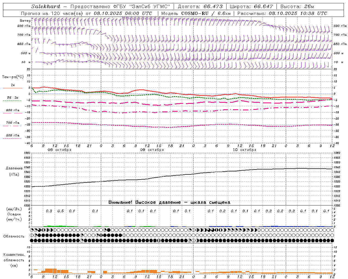Click the (мм/1ч.) precipitation unit label
The width and height of the screenshot is (348, 279).
point(14,219)
